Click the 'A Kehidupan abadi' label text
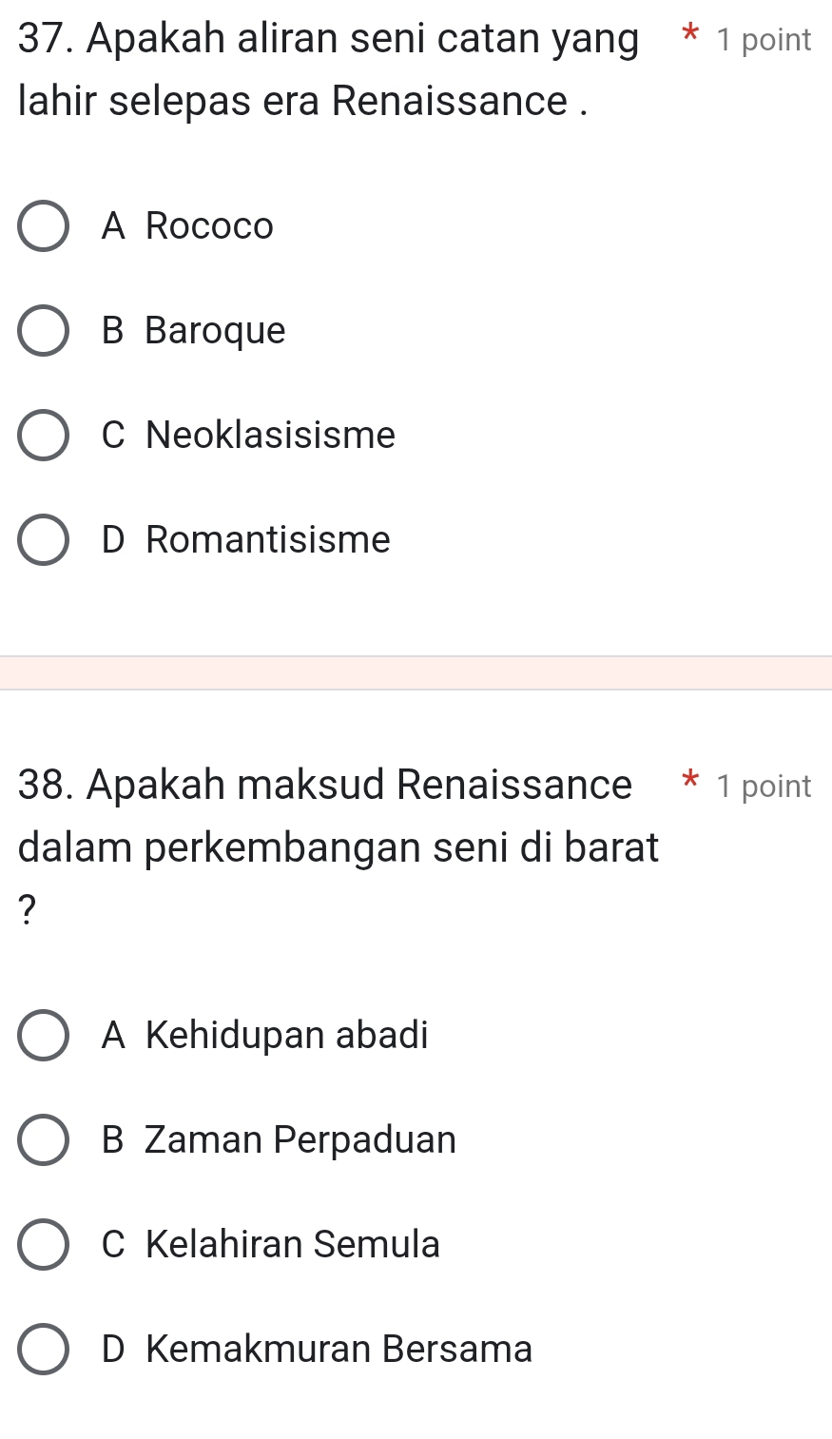Screen dimensions: 832x1439 tap(265, 1035)
